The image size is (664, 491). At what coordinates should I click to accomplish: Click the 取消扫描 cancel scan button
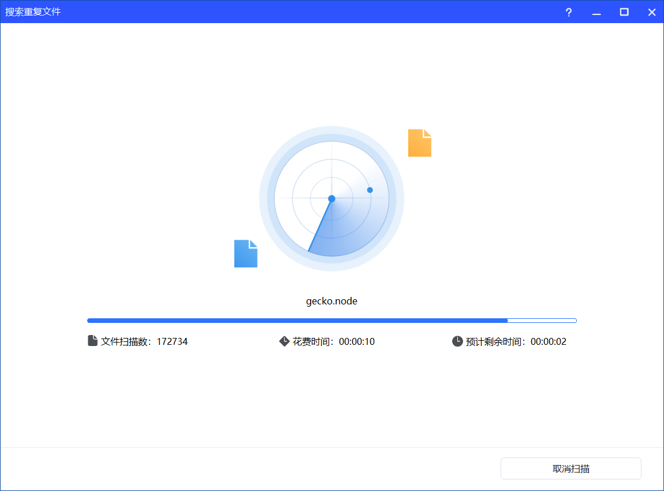click(570, 468)
